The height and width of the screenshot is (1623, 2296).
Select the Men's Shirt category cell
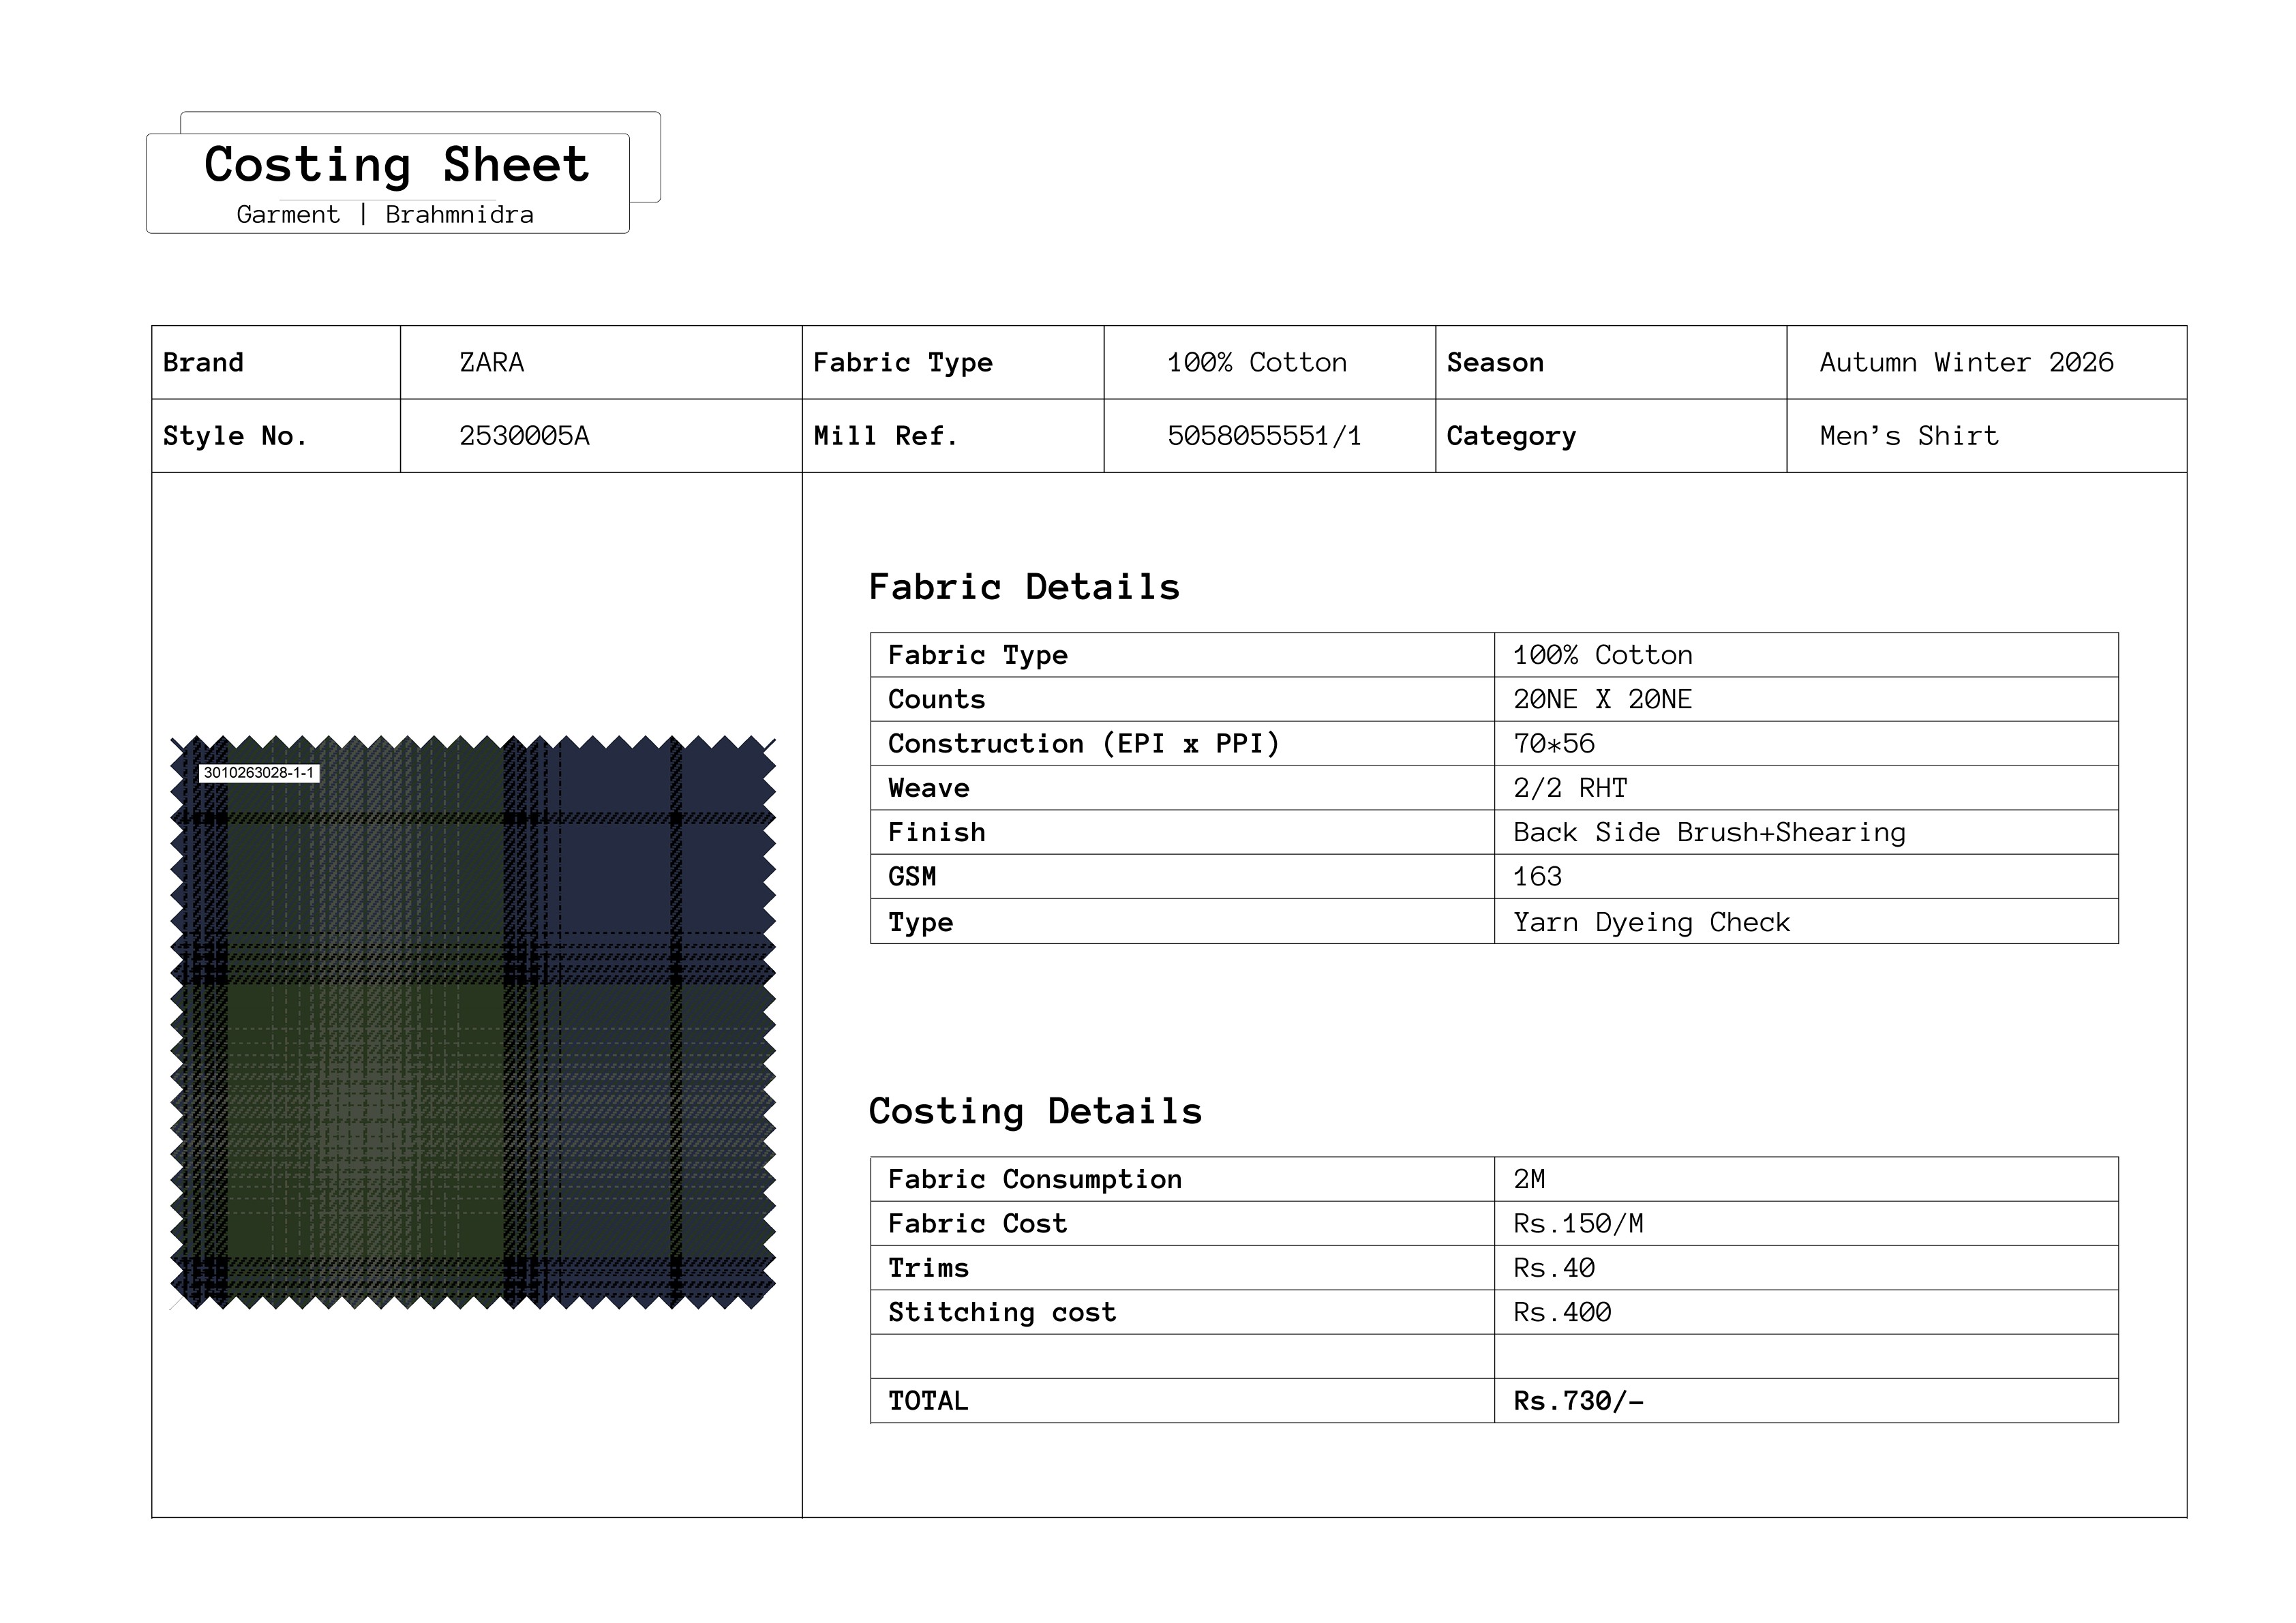(x=1908, y=436)
